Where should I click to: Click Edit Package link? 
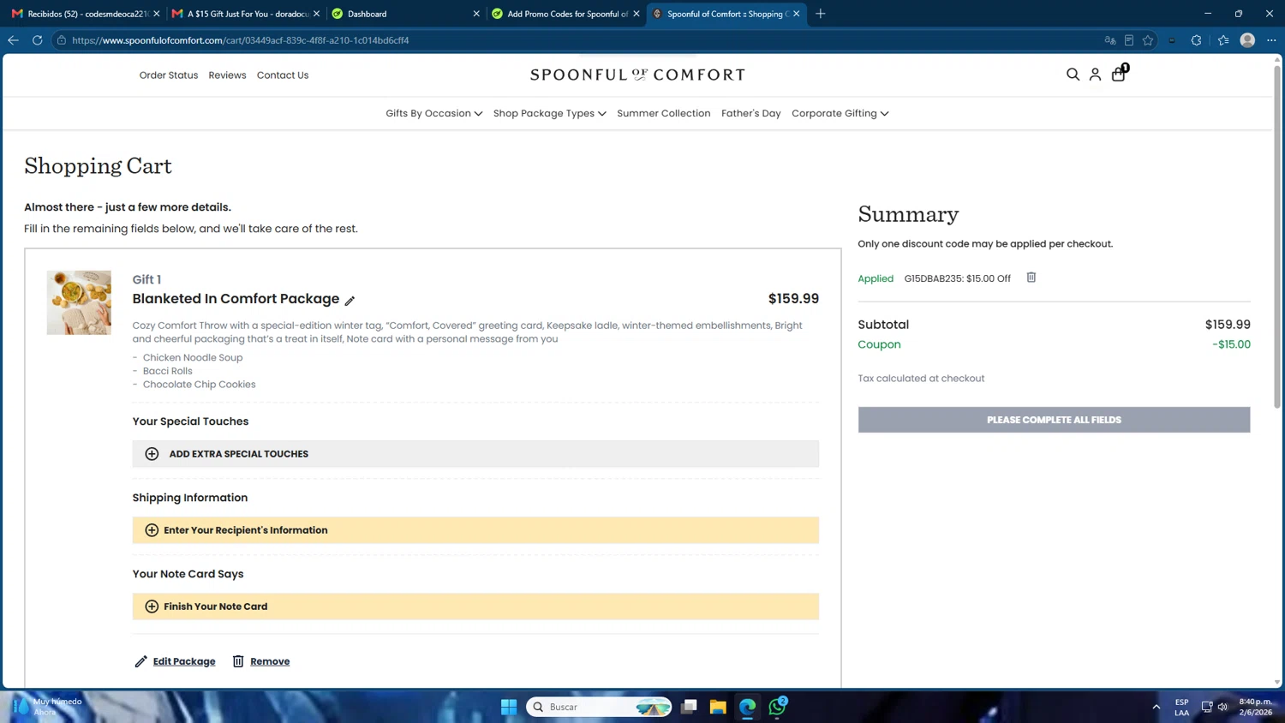point(184,661)
